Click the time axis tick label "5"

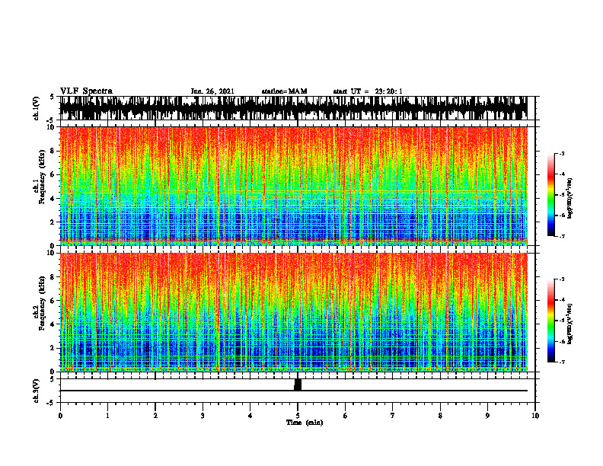pyautogui.click(x=298, y=416)
